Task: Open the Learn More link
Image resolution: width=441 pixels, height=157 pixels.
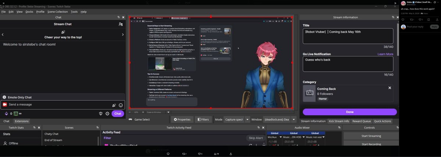Action: pyautogui.click(x=385, y=54)
